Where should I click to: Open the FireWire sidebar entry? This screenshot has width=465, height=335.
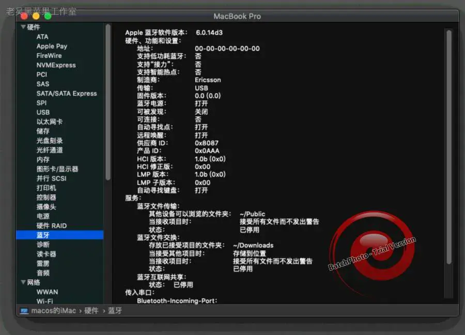tap(49, 56)
